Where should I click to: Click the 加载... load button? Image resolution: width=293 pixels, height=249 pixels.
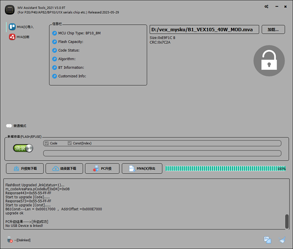273,29
